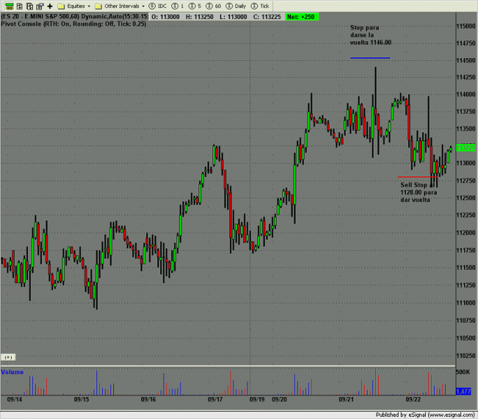
Task: Click the C: 113225 close value
Action: pyautogui.click(x=267, y=17)
